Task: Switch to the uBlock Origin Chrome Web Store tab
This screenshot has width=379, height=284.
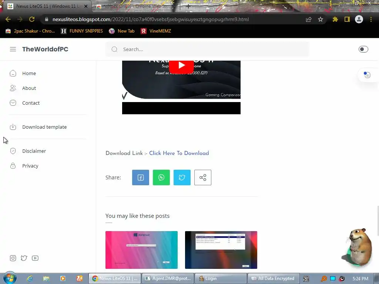Action: coord(135,6)
